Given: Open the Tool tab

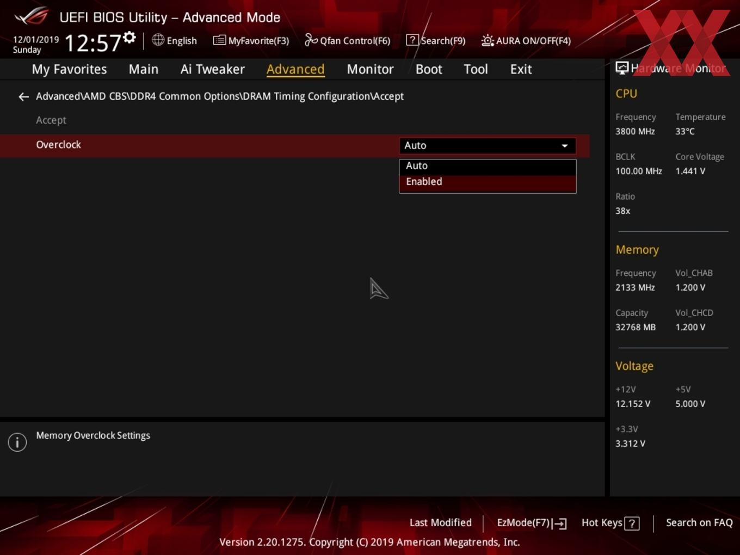Looking at the screenshot, I should tap(476, 69).
